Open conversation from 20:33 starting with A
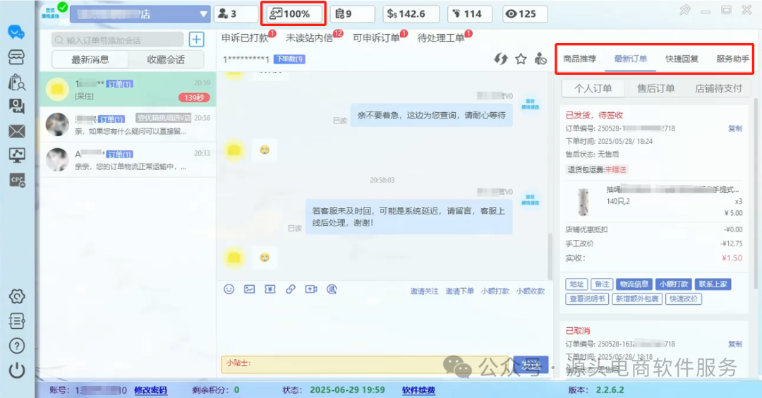Image resolution: width=762 pixels, height=398 pixels. [x=128, y=159]
